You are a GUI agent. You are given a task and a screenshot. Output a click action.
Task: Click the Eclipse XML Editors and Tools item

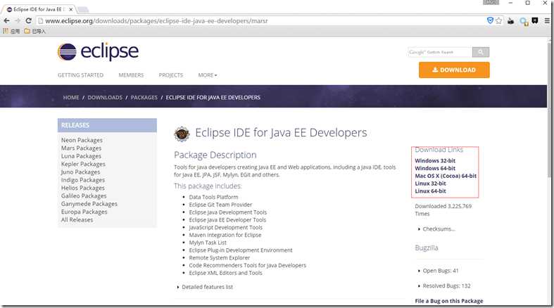(x=225, y=273)
